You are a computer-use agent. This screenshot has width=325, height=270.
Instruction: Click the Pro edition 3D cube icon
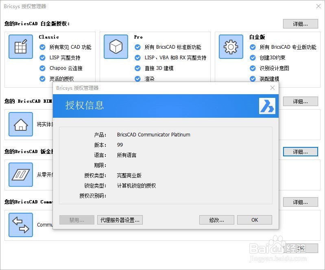click(x=116, y=47)
